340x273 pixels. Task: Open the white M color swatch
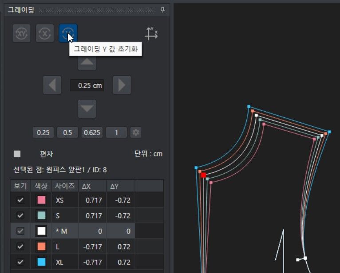(41, 231)
